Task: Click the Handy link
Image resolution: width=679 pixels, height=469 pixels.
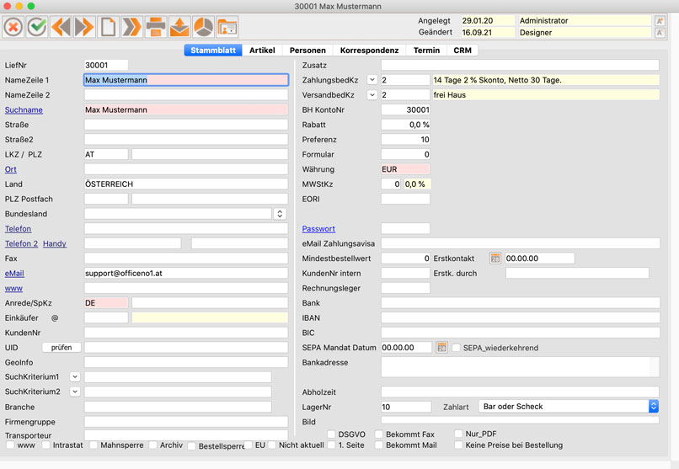Action: click(x=55, y=243)
